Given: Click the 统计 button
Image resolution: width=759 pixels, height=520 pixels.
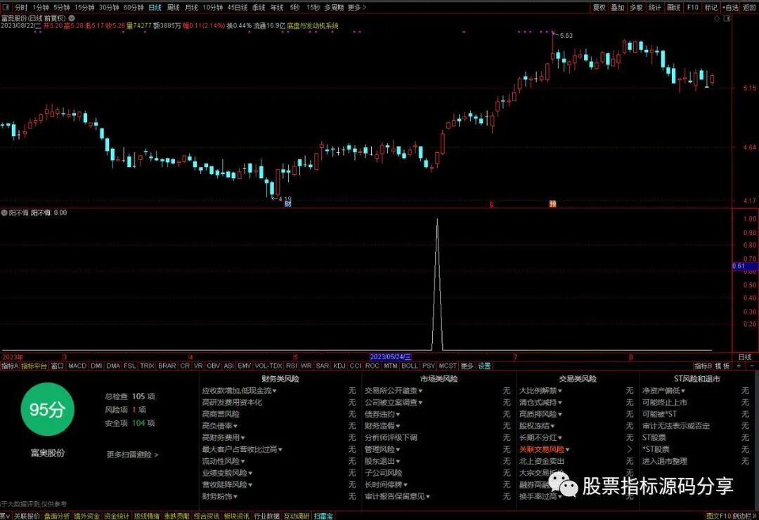Looking at the screenshot, I should [x=655, y=7].
